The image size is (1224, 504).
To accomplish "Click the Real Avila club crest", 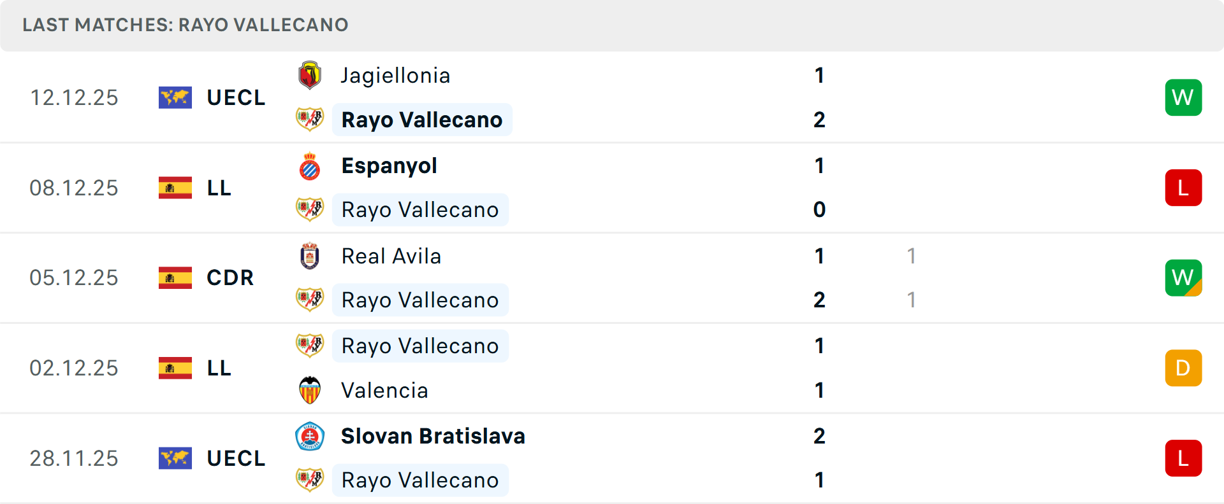I will pyautogui.click(x=310, y=256).
